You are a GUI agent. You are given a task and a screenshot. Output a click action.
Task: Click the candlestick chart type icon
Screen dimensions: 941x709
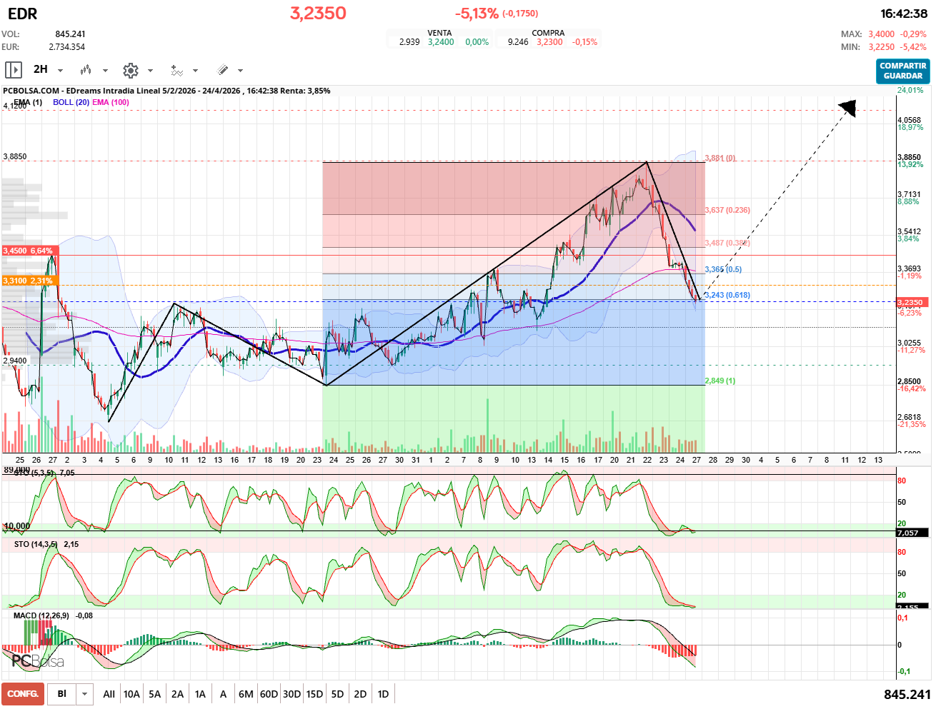[x=86, y=70]
